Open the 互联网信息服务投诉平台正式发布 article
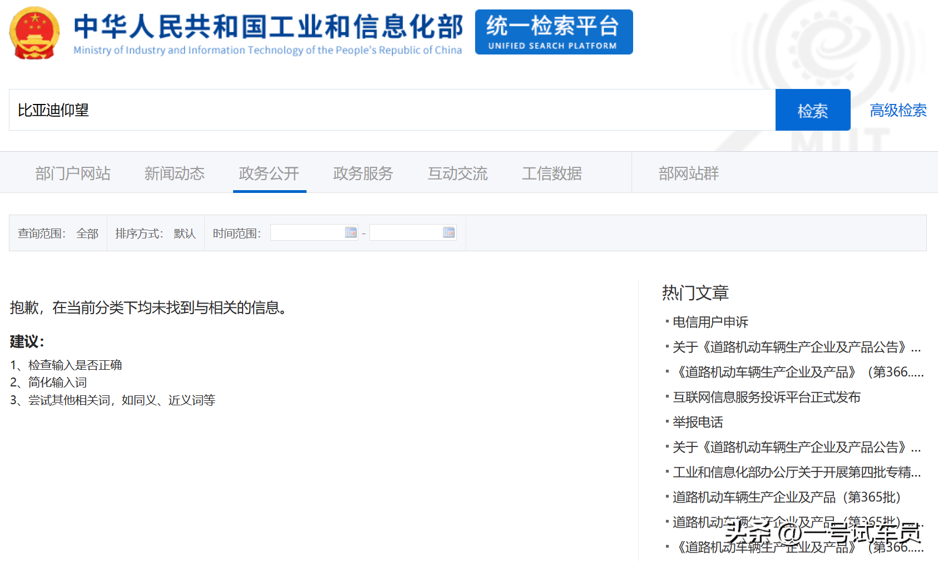Image resolution: width=938 pixels, height=561 pixels. click(767, 397)
